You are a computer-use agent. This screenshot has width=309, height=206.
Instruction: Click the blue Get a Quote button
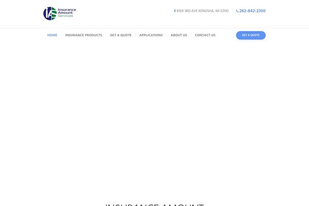pos(251,36)
